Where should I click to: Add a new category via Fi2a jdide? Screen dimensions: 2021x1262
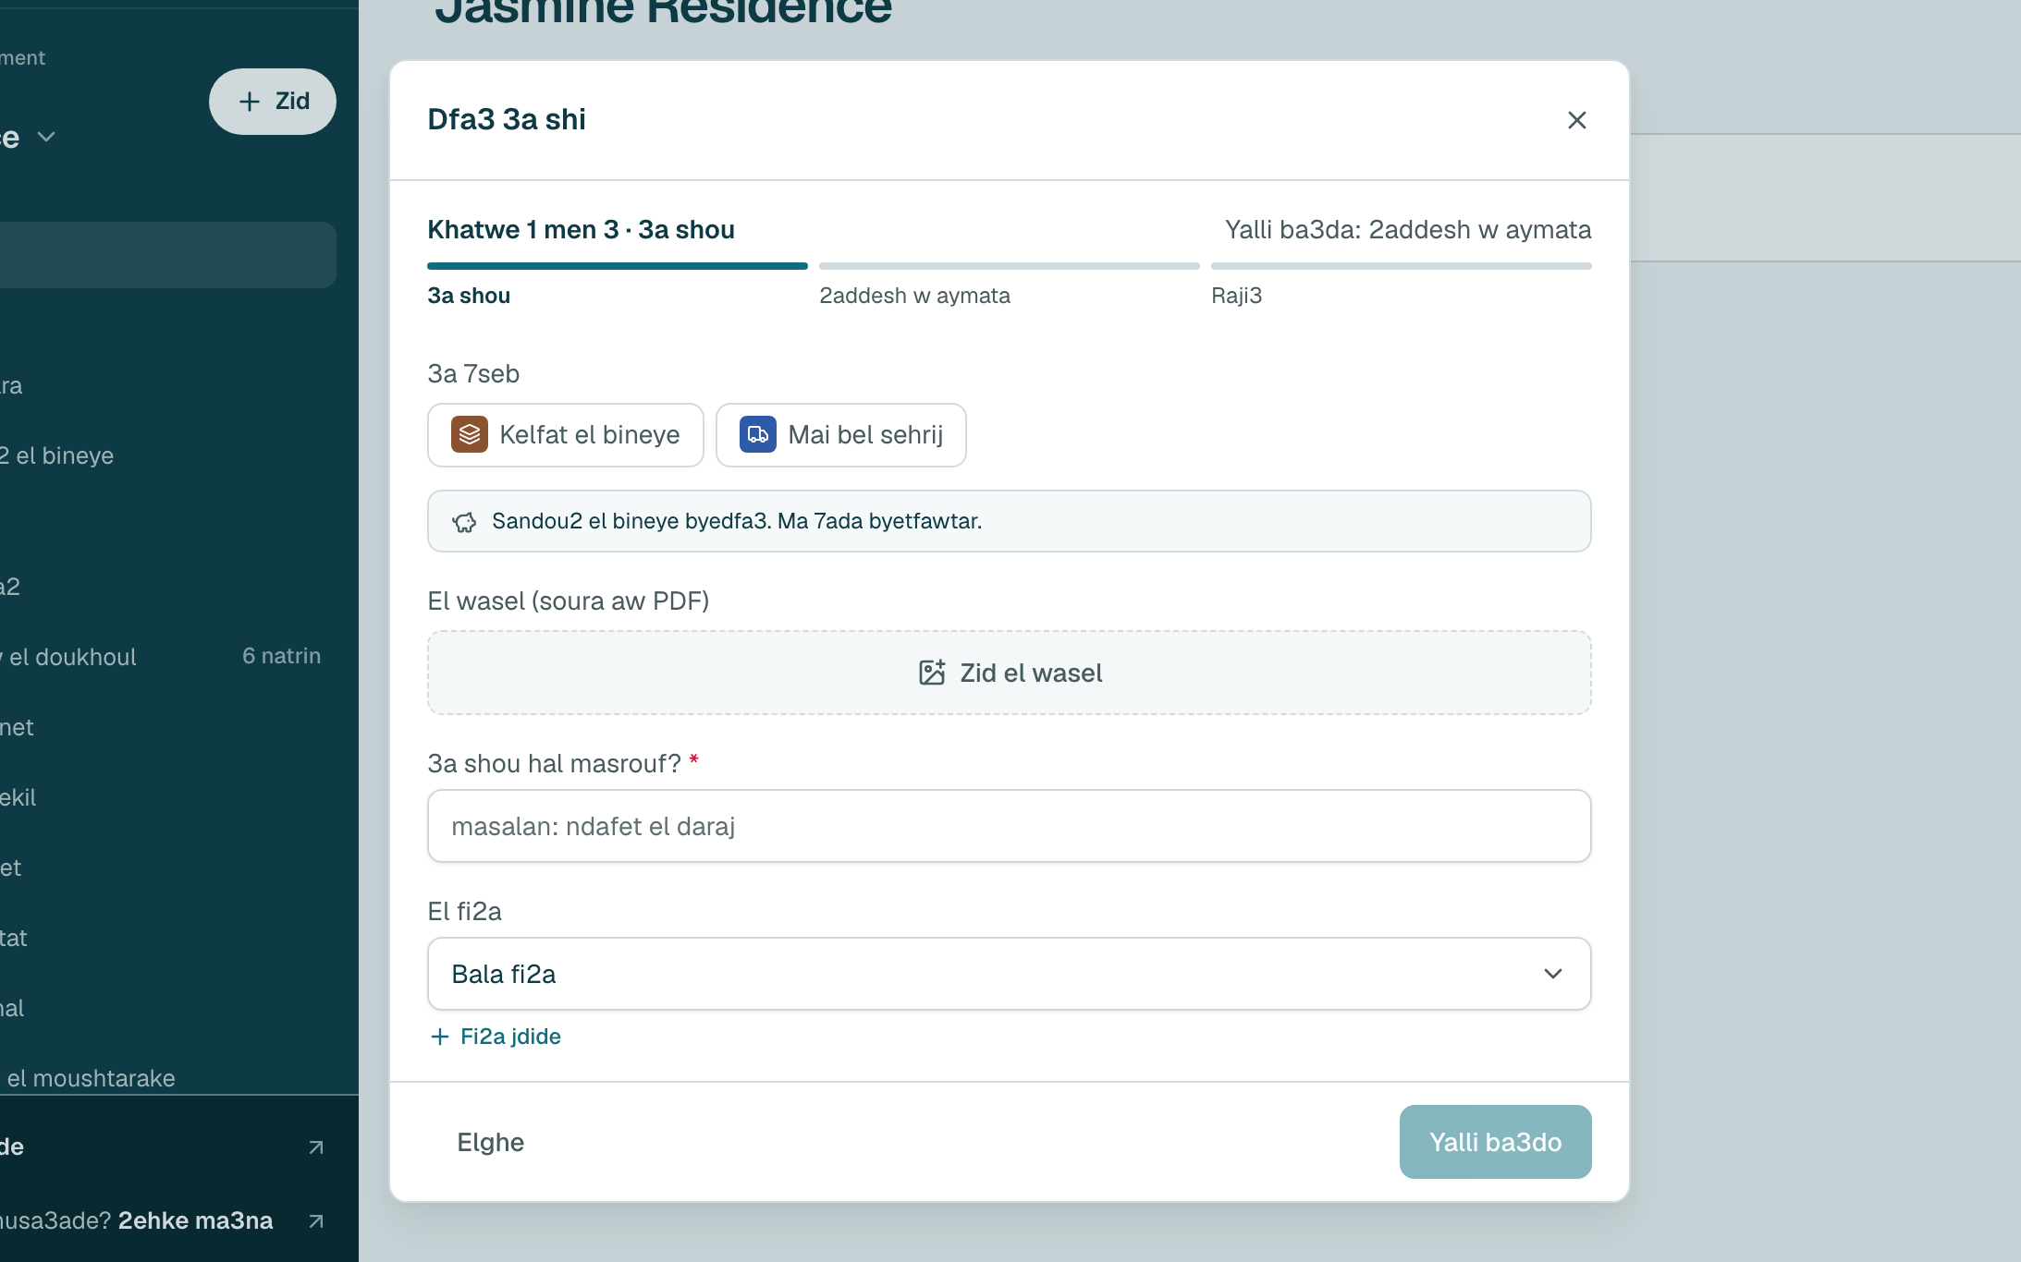(496, 1037)
